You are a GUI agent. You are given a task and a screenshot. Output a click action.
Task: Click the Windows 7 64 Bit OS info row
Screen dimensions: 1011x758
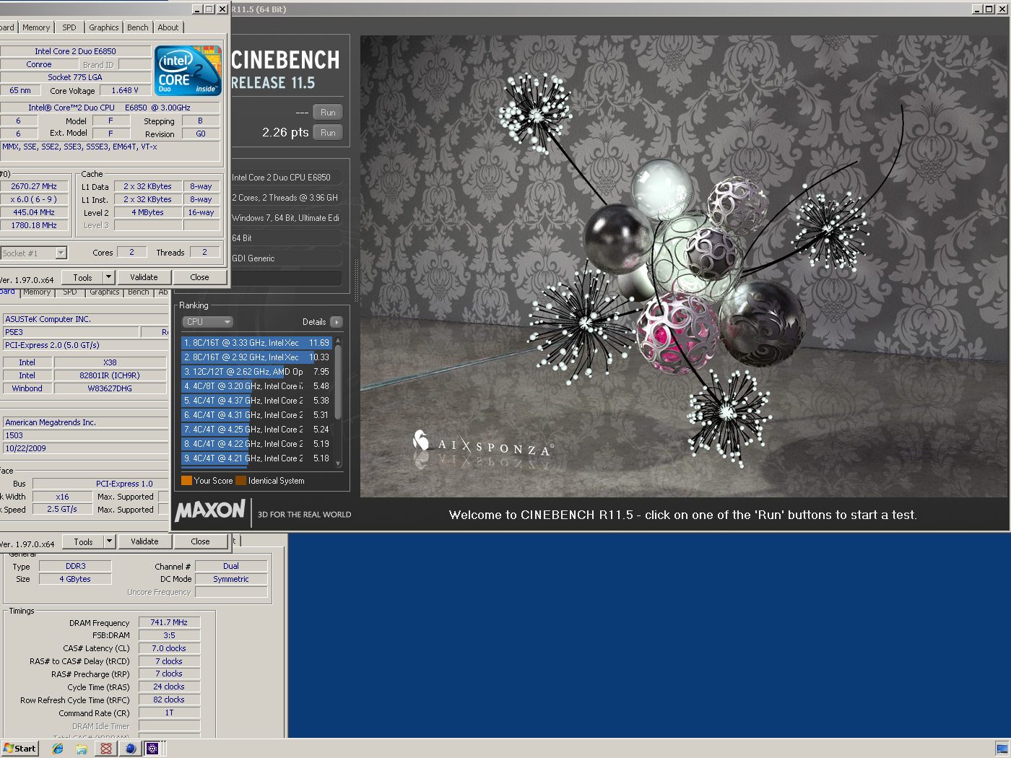[285, 217]
